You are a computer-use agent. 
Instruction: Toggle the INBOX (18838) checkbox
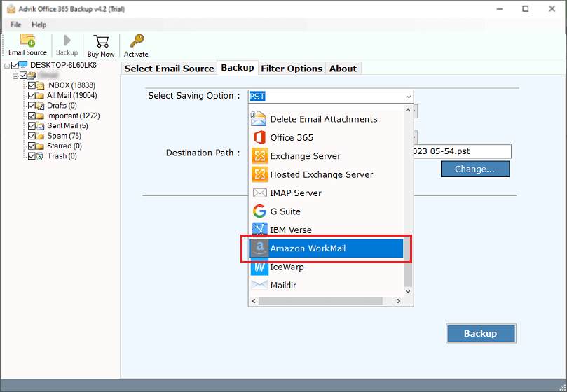[x=32, y=85]
